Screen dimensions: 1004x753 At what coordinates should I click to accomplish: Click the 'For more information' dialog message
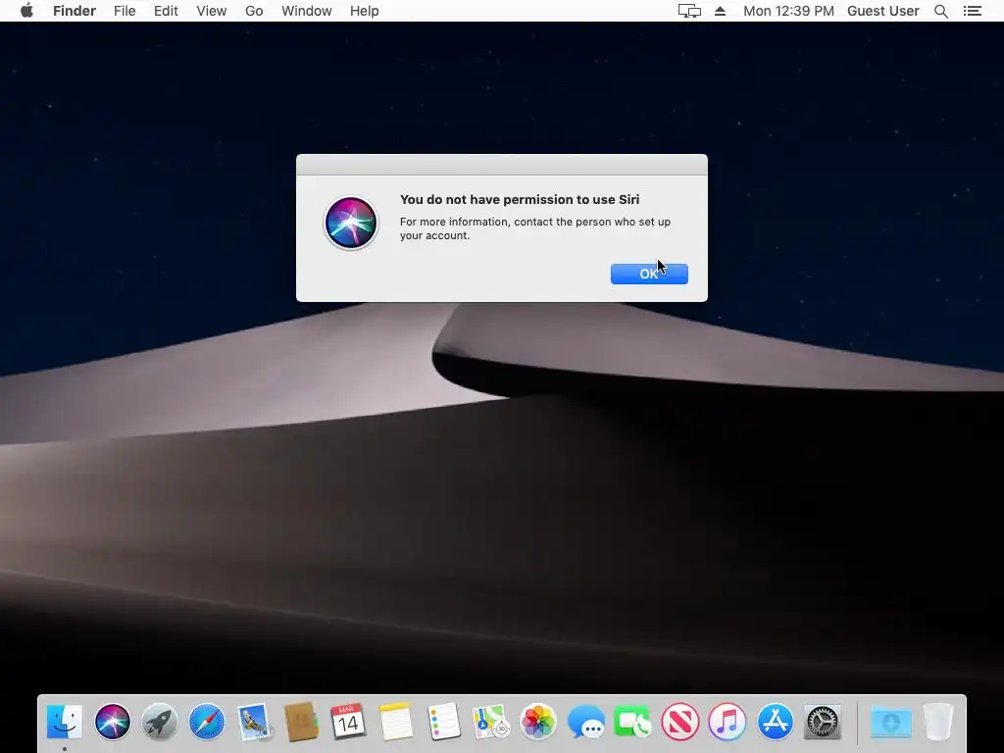(534, 227)
